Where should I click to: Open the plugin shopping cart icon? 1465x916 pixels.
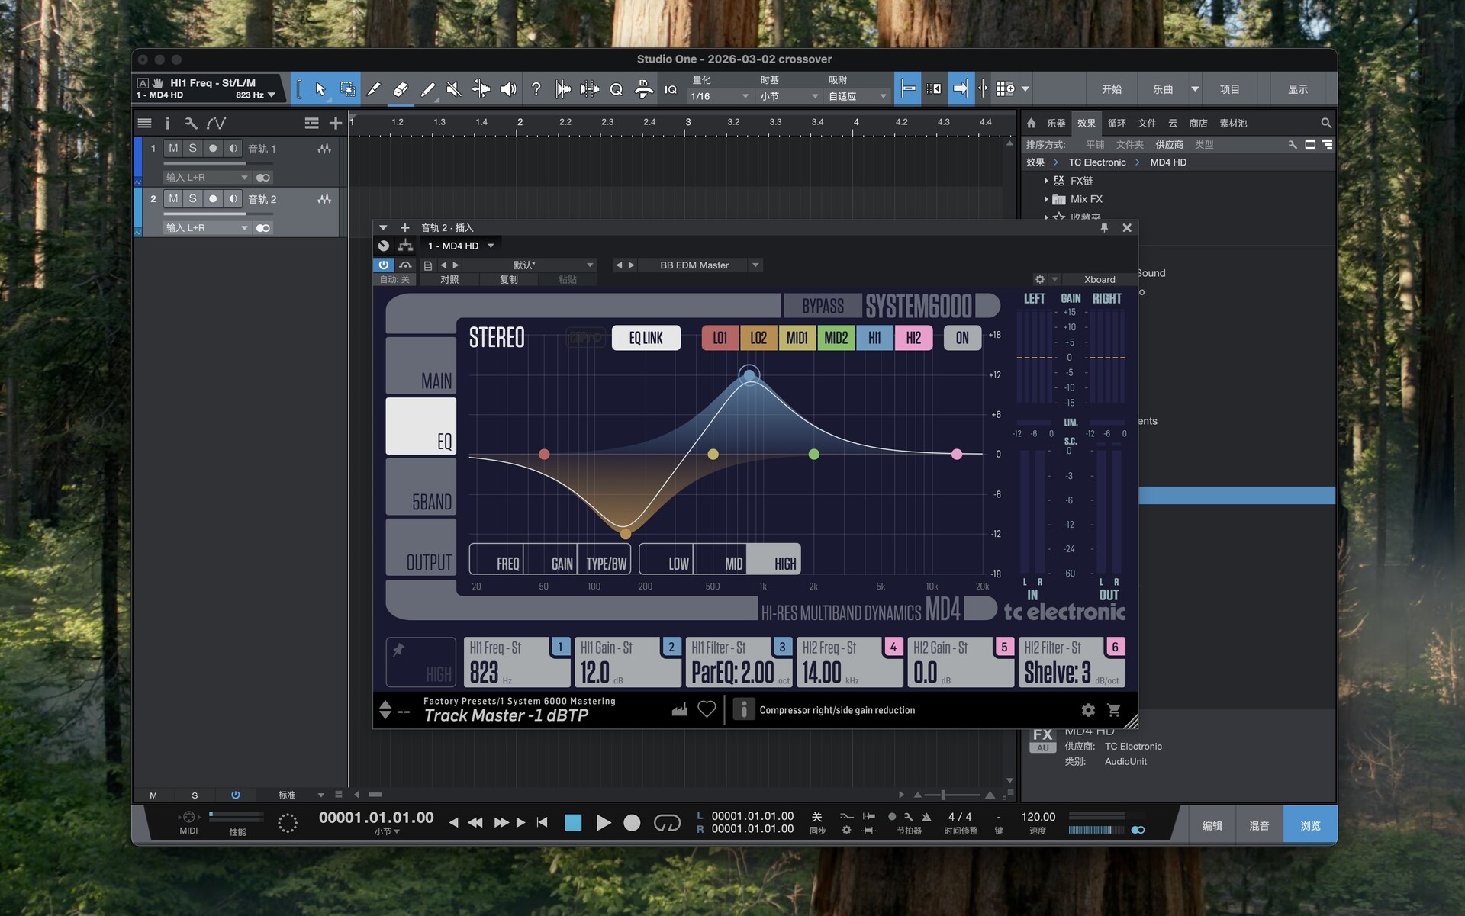coord(1114,710)
